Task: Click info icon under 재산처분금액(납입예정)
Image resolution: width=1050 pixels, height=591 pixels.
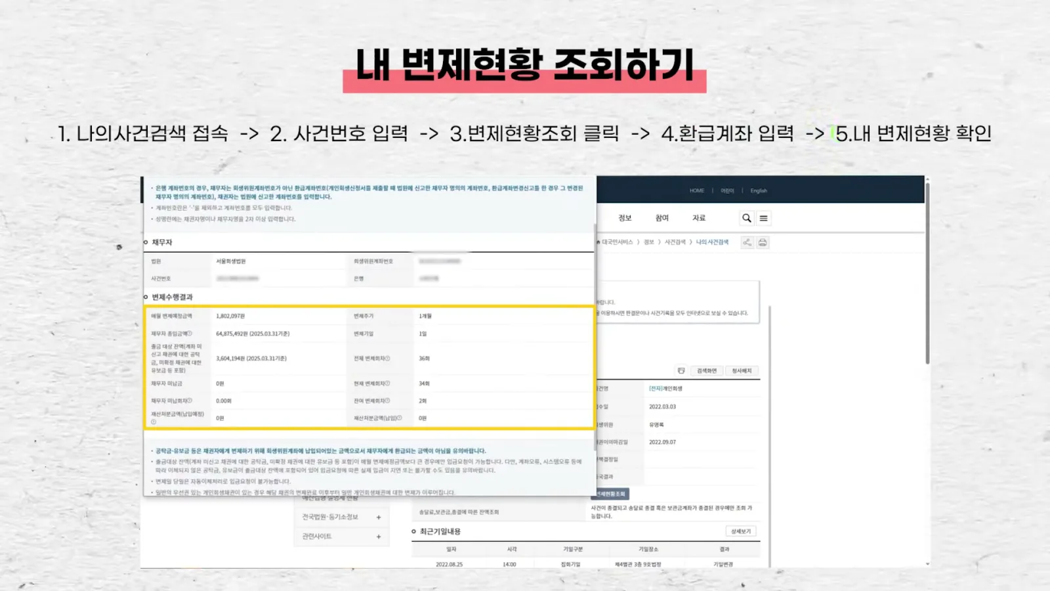Action: pos(154,422)
